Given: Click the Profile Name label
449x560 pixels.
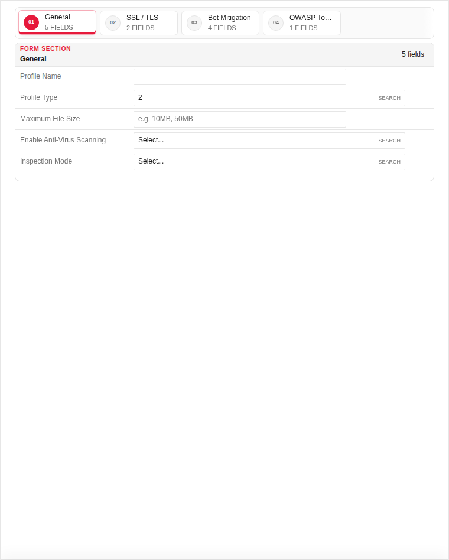Looking at the screenshot, I should pyautogui.click(x=40, y=76).
